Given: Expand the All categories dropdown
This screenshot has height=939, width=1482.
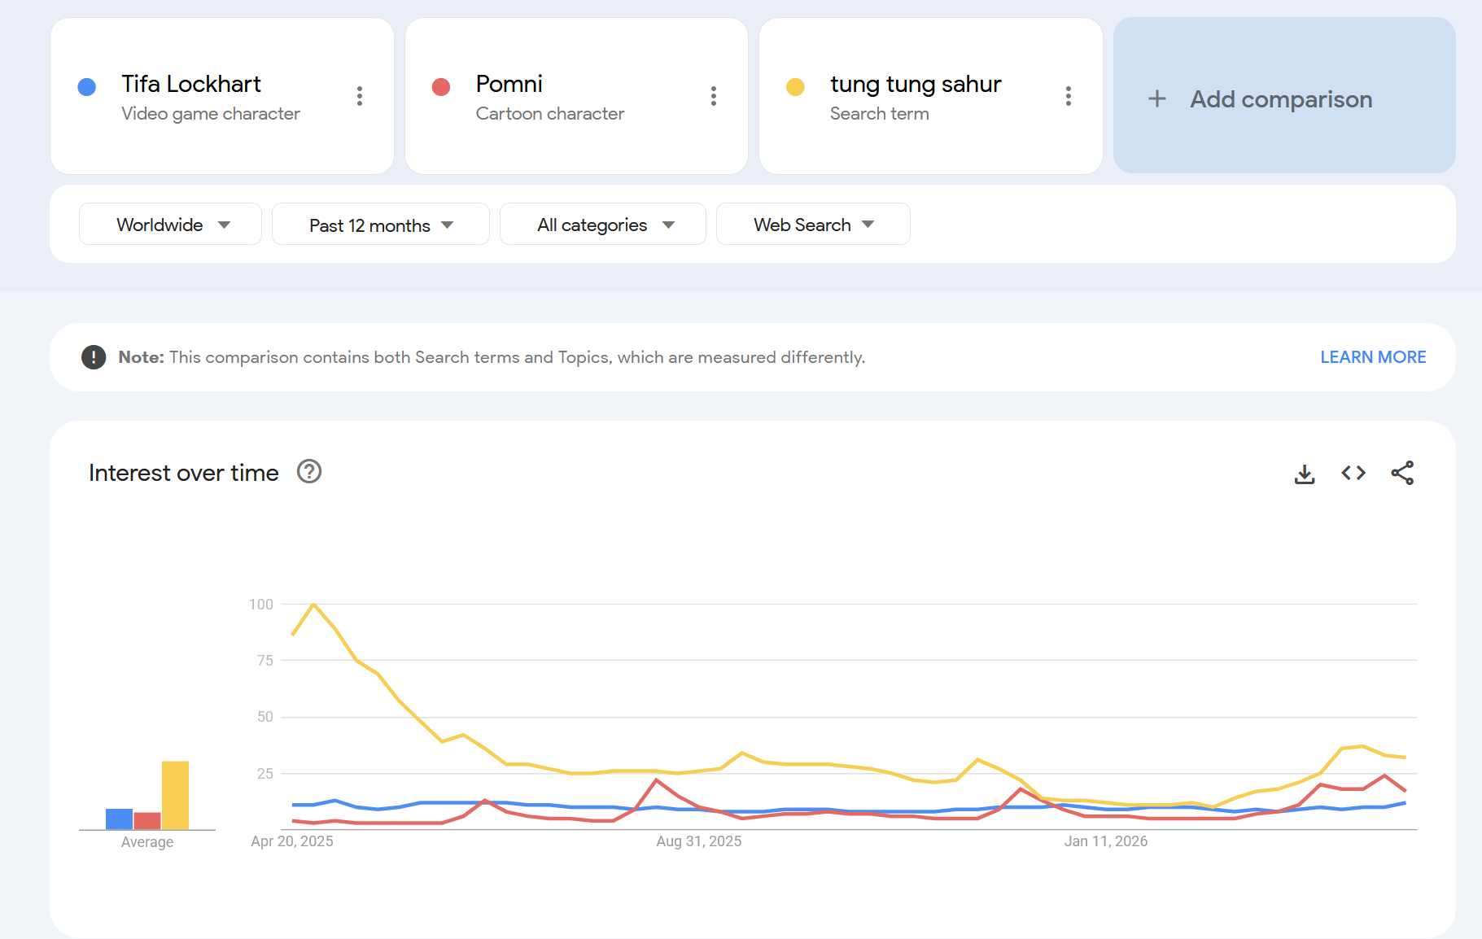Looking at the screenshot, I should click(x=602, y=225).
